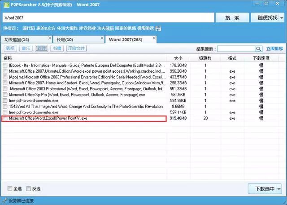Screen dimensions: 287x205
Task: Check the 反选 invert selection checkbox
Action: [28, 188]
